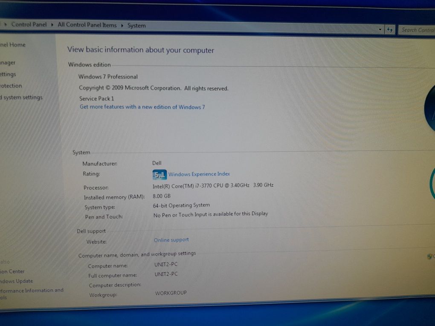Expand the arrow after Control Panel breadcrumb
Image resolution: width=435 pixels, height=326 pixels.
coord(52,25)
